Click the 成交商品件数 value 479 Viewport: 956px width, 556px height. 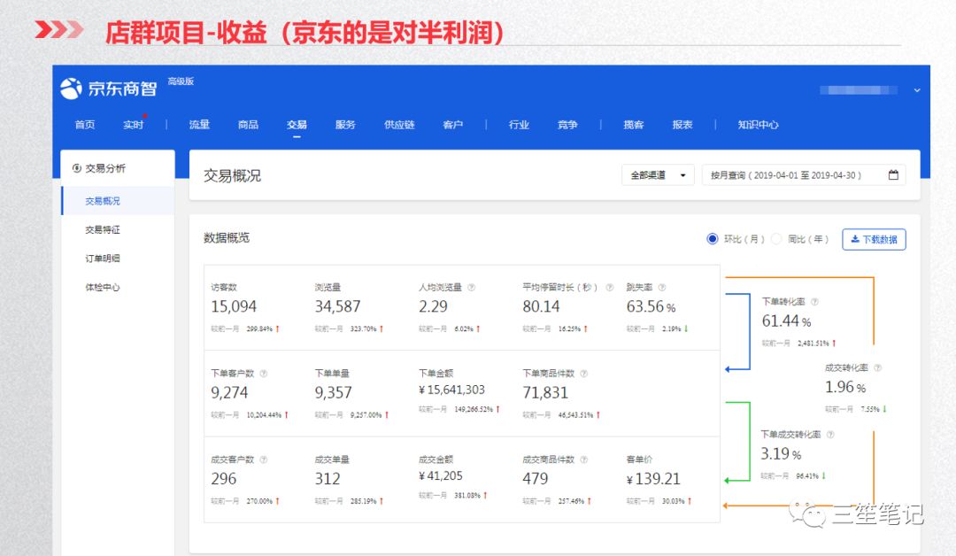(x=536, y=479)
